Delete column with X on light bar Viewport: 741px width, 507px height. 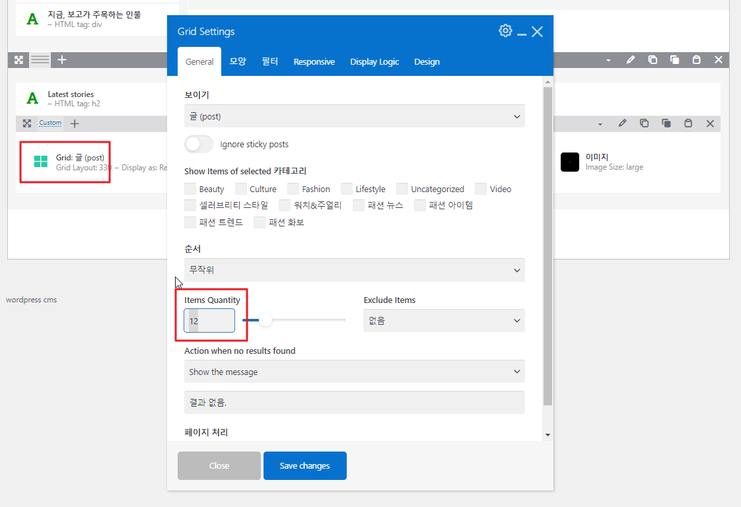click(710, 123)
